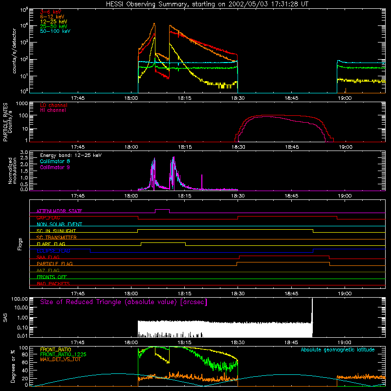The width and height of the screenshot is (391, 391).
Task: Select the 25-50 keV legend entry
Action: pos(54,26)
